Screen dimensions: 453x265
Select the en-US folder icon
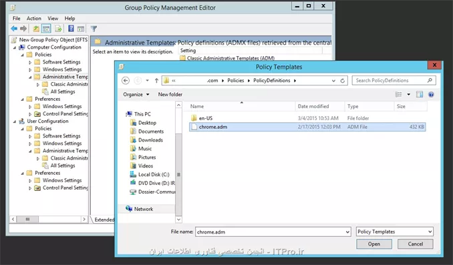(194, 118)
